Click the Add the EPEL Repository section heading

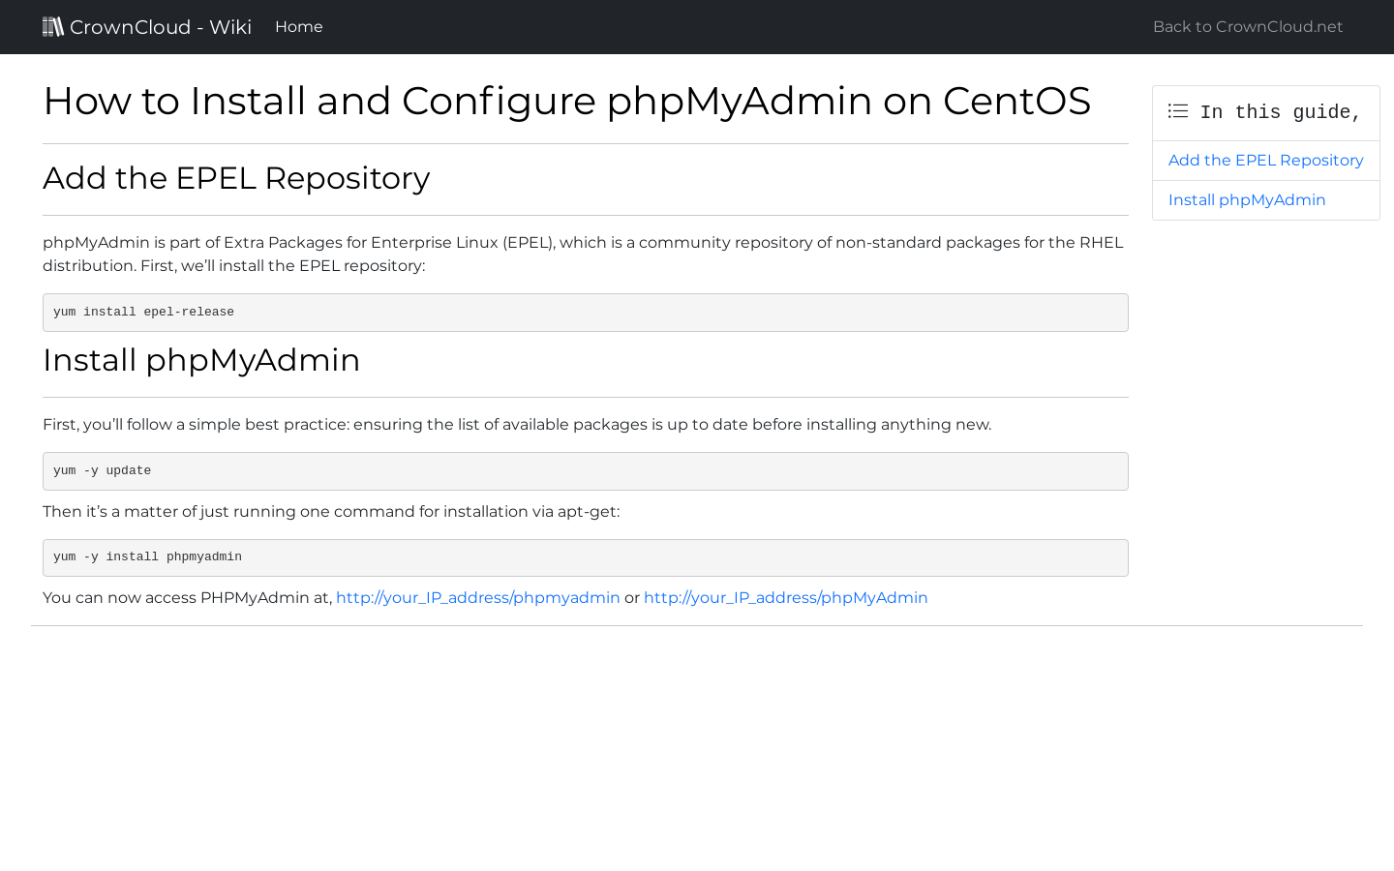coord(236,178)
